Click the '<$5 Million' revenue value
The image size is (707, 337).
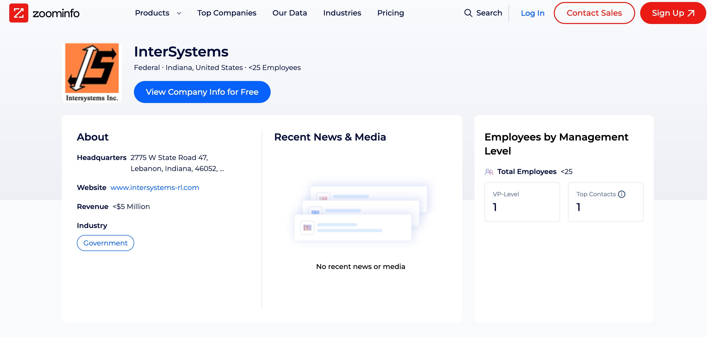coord(131,206)
